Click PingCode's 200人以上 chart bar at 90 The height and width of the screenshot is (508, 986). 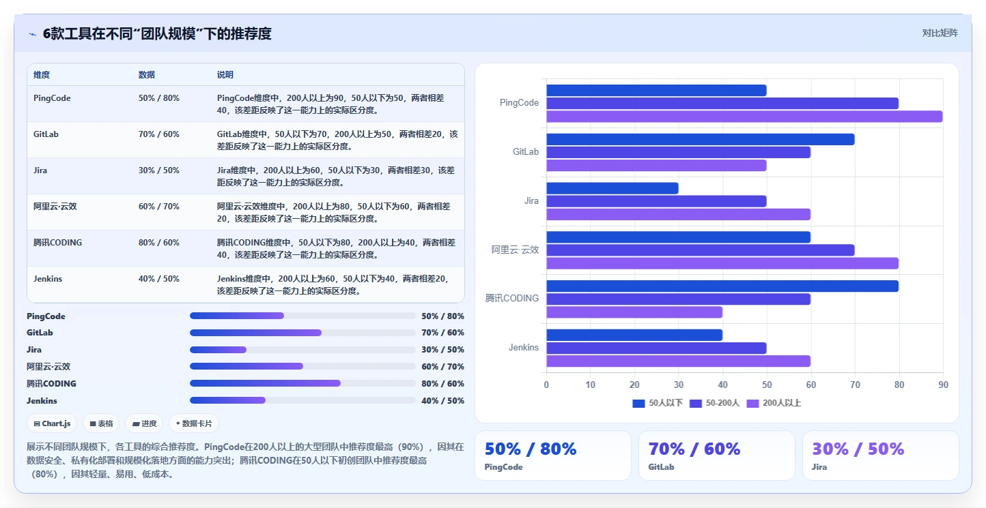[x=744, y=117]
